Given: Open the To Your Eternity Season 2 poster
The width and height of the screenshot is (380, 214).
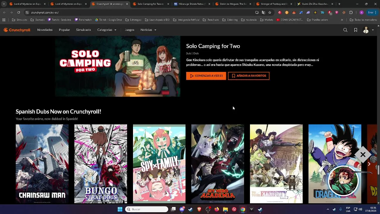Looking at the screenshot, I should pos(276,164).
